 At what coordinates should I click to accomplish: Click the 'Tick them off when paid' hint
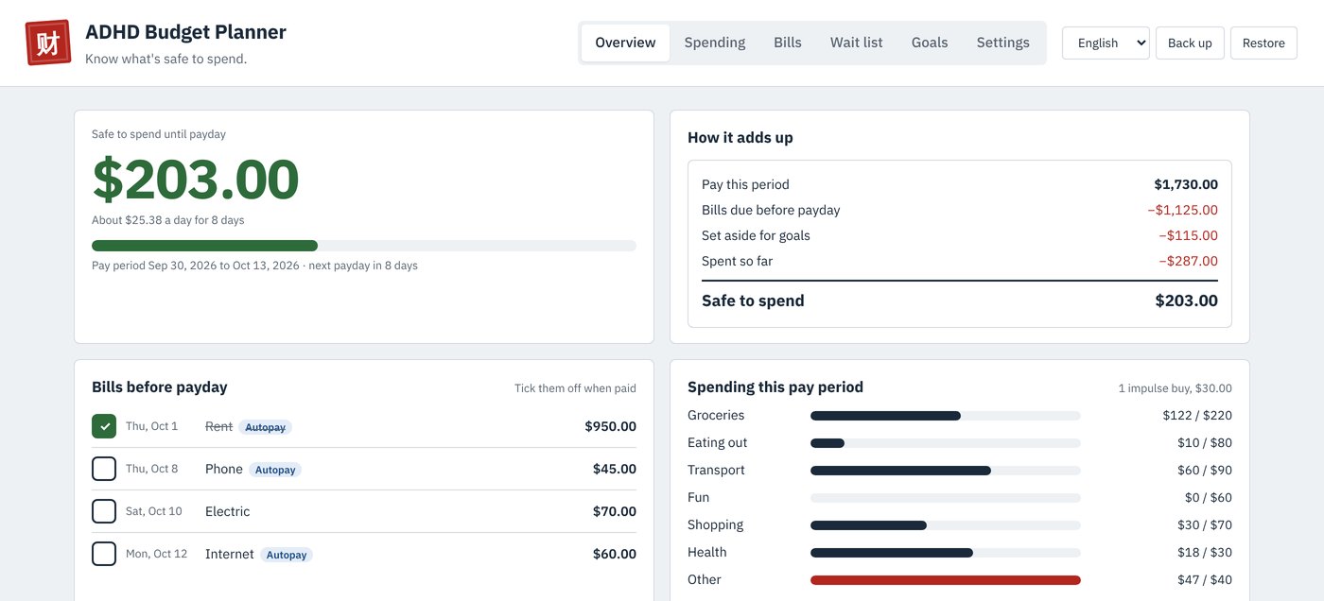[575, 388]
